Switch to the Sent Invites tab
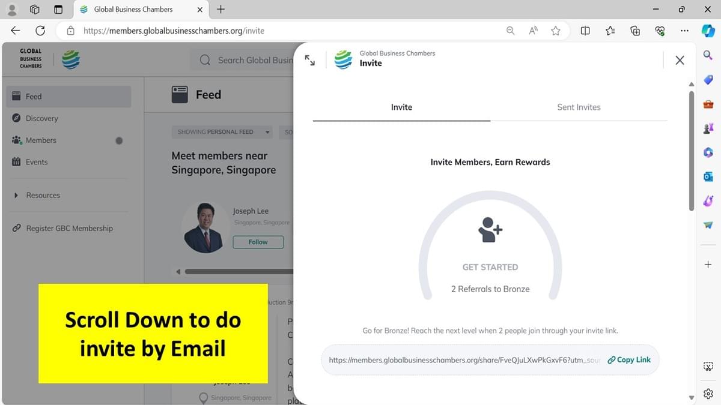The image size is (721, 405). coord(579,107)
